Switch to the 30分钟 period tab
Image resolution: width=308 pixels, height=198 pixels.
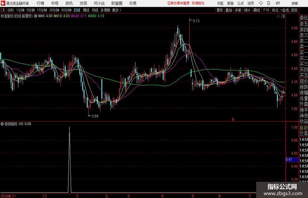54,10
